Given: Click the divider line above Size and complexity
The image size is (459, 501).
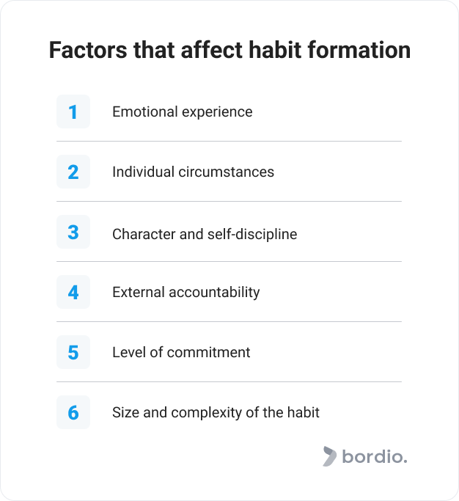Looking at the screenshot, I should [229, 381].
